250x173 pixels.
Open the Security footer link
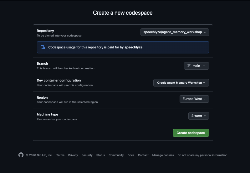[x=87, y=155]
